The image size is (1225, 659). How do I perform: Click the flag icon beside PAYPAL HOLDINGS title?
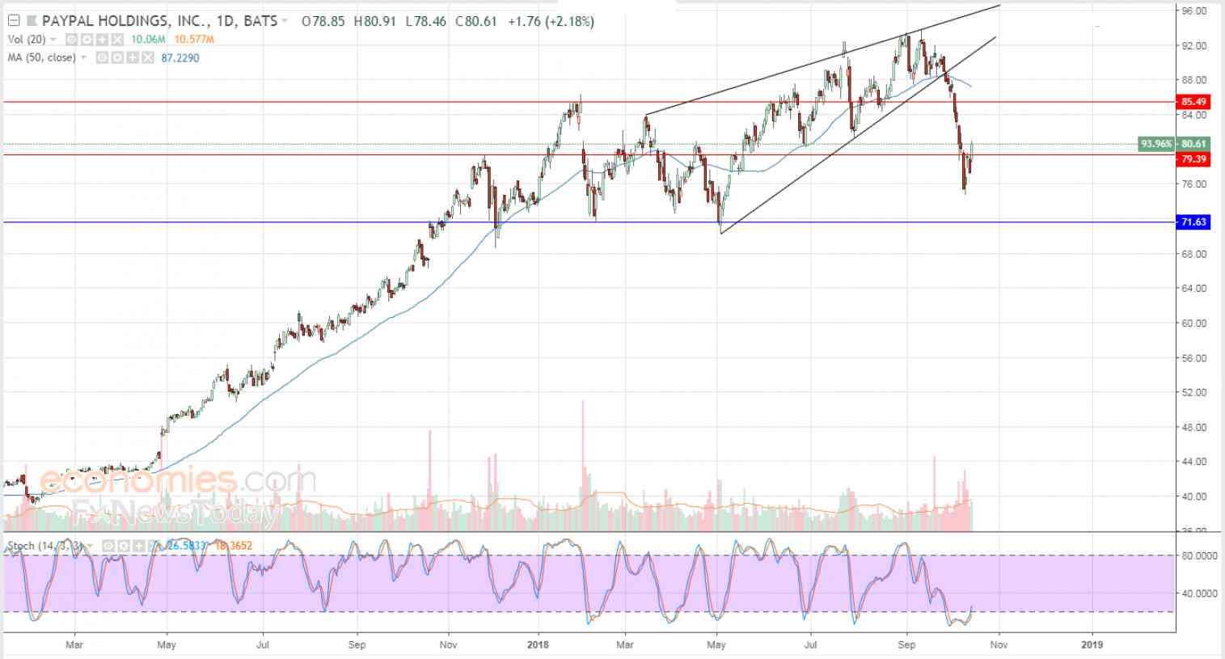(x=32, y=21)
